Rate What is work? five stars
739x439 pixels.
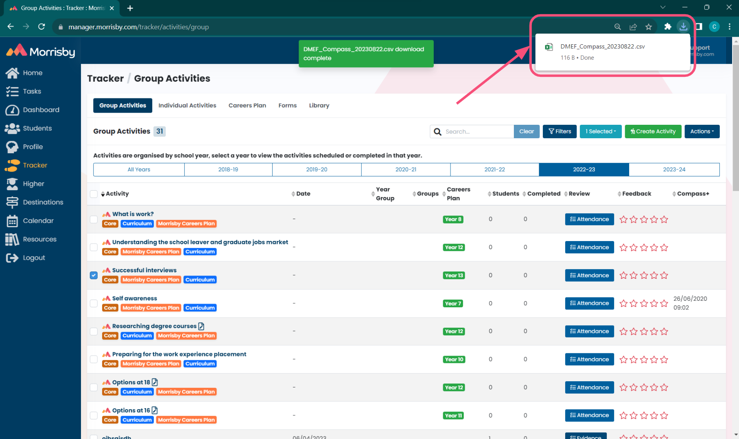[x=664, y=219]
